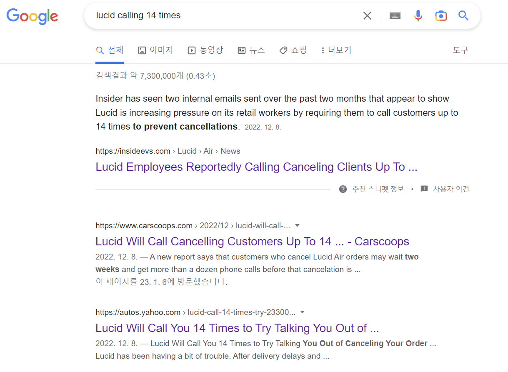Expand dropdown arrow next to autos.yahoo.com URL
The width and height of the screenshot is (508, 372).
pos(303,312)
